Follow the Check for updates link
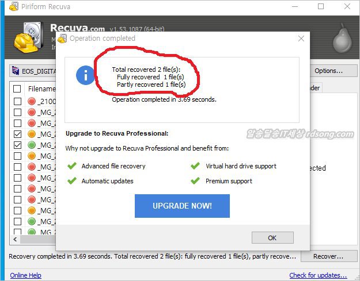360x281 pixels. click(x=318, y=275)
